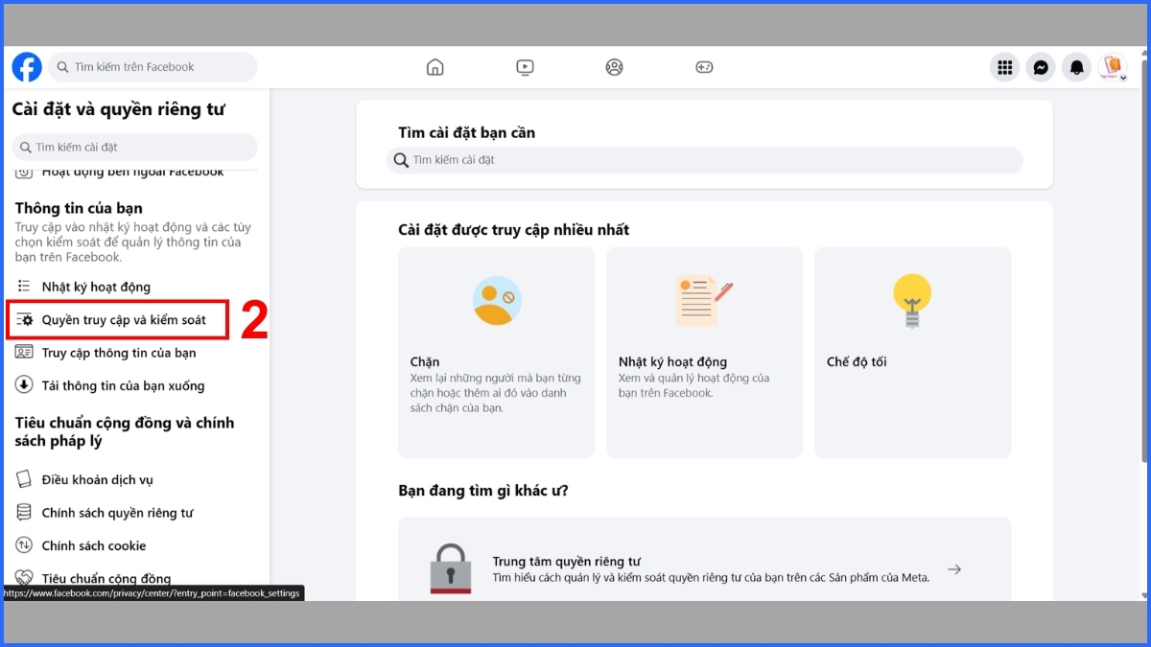
Task: Click the arrow on Trung tâm quyền riêng tư row
Action: (x=954, y=568)
